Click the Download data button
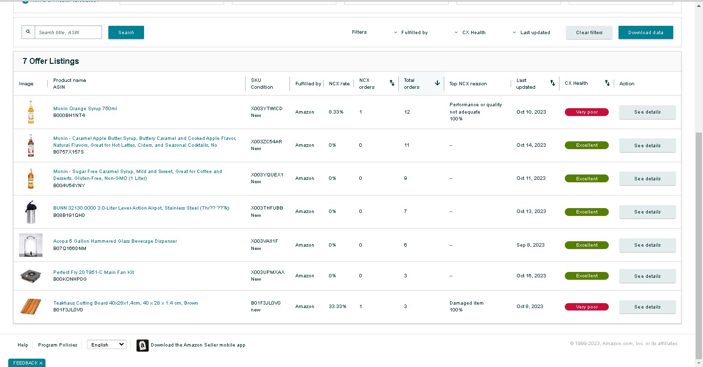703x367 pixels. pos(646,33)
